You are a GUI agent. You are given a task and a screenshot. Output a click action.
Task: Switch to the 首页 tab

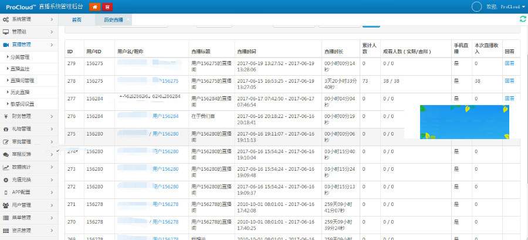pos(77,20)
